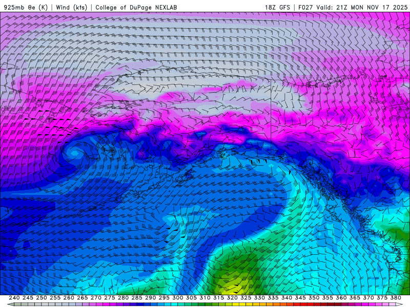The image size is (410, 307).
Task: Click the 265 color scale label
Action: coord(82,298)
